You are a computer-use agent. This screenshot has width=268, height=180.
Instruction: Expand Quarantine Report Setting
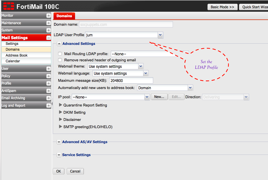60,105
